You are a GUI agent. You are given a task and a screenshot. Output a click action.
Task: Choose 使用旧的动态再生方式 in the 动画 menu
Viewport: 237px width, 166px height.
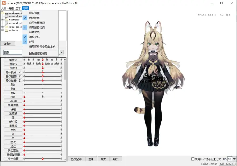click(x=40, y=47)
